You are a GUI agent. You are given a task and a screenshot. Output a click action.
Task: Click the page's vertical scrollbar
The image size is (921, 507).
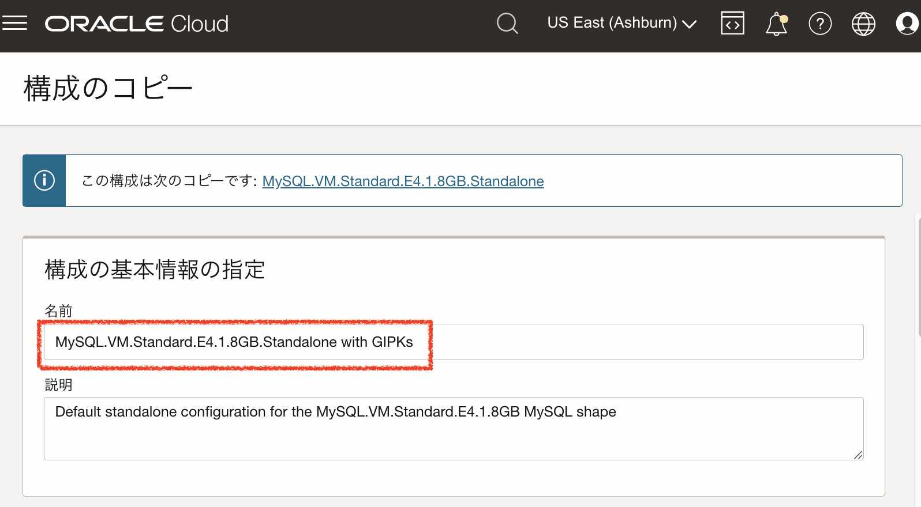tap(918, 275)
